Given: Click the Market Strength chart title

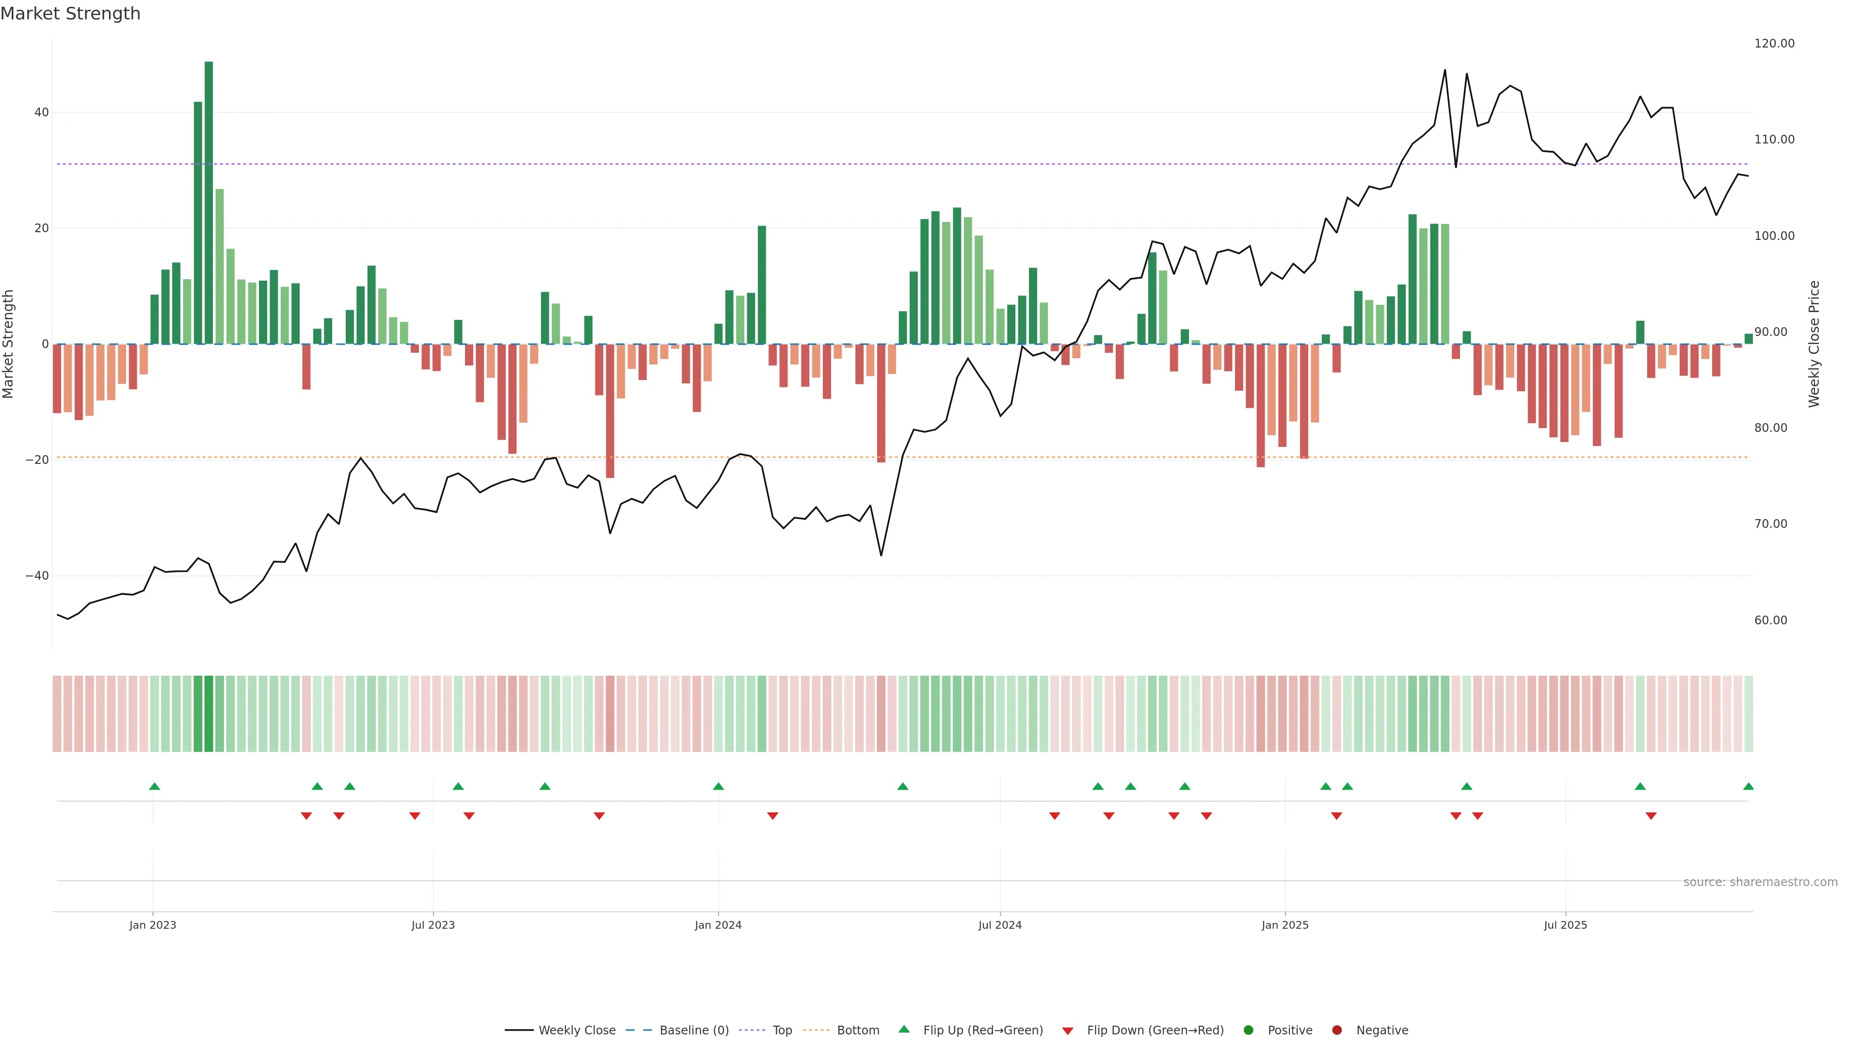Looking at the screenshot, I should (70, 14).
